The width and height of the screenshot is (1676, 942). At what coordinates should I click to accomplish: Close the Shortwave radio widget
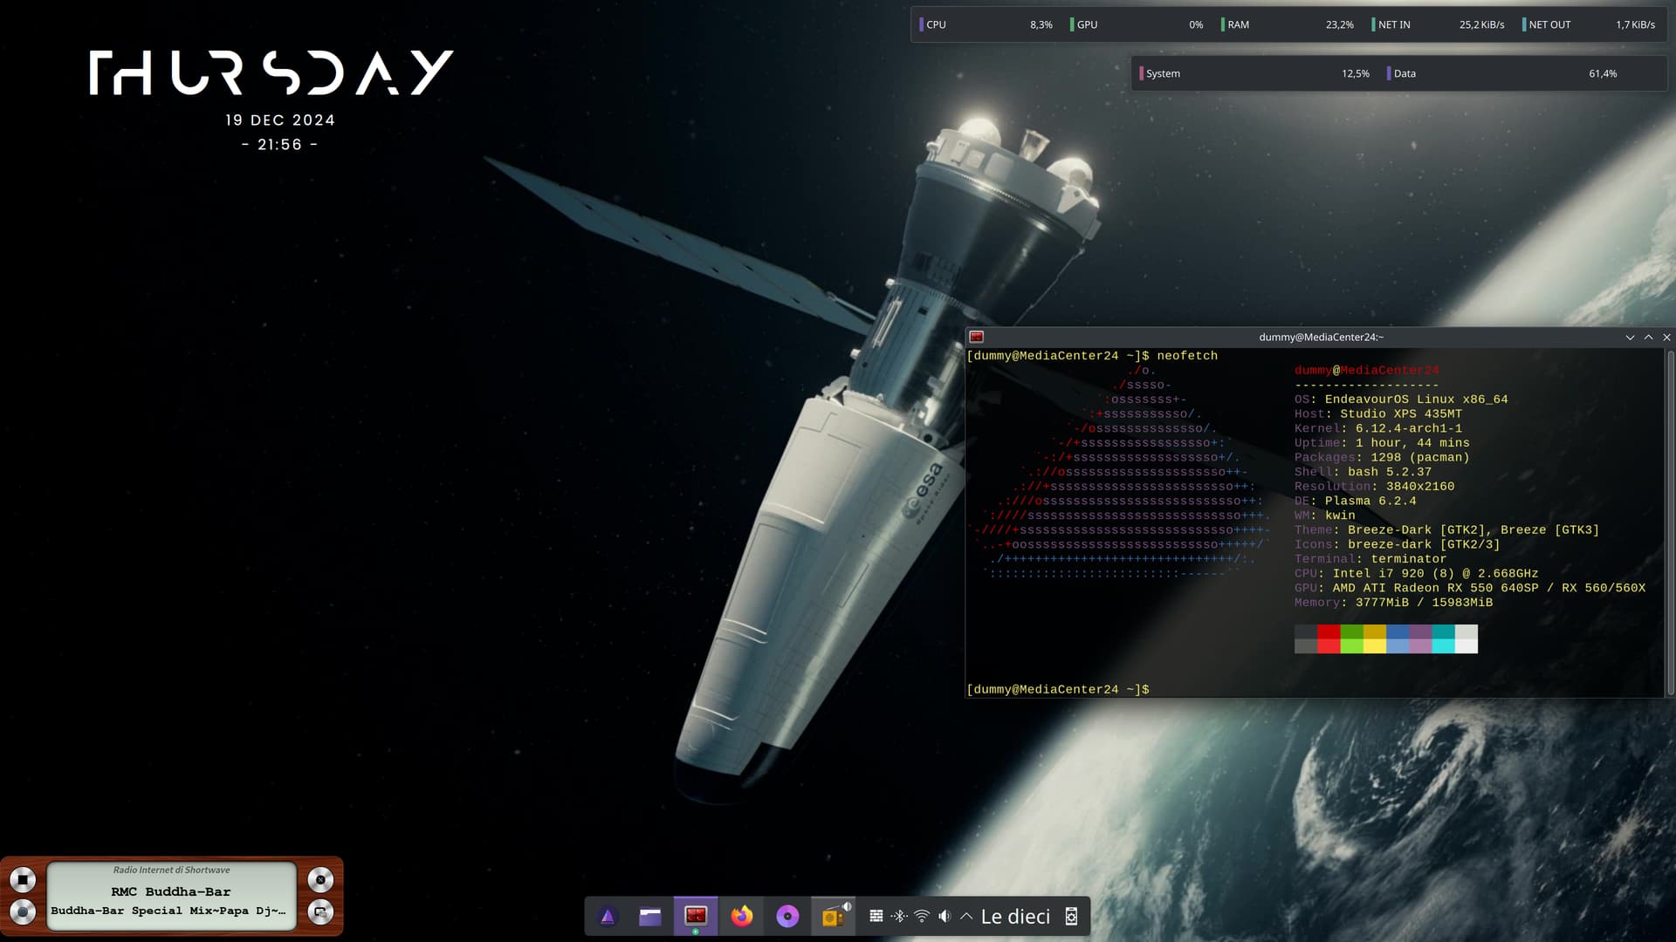[x=320, y=880]
